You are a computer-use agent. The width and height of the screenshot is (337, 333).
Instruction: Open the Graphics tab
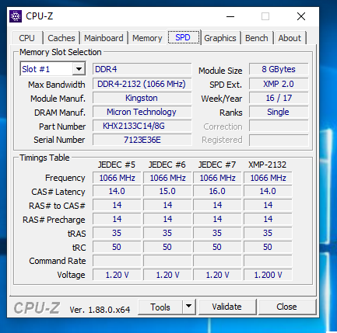click(x=220, y=38)
